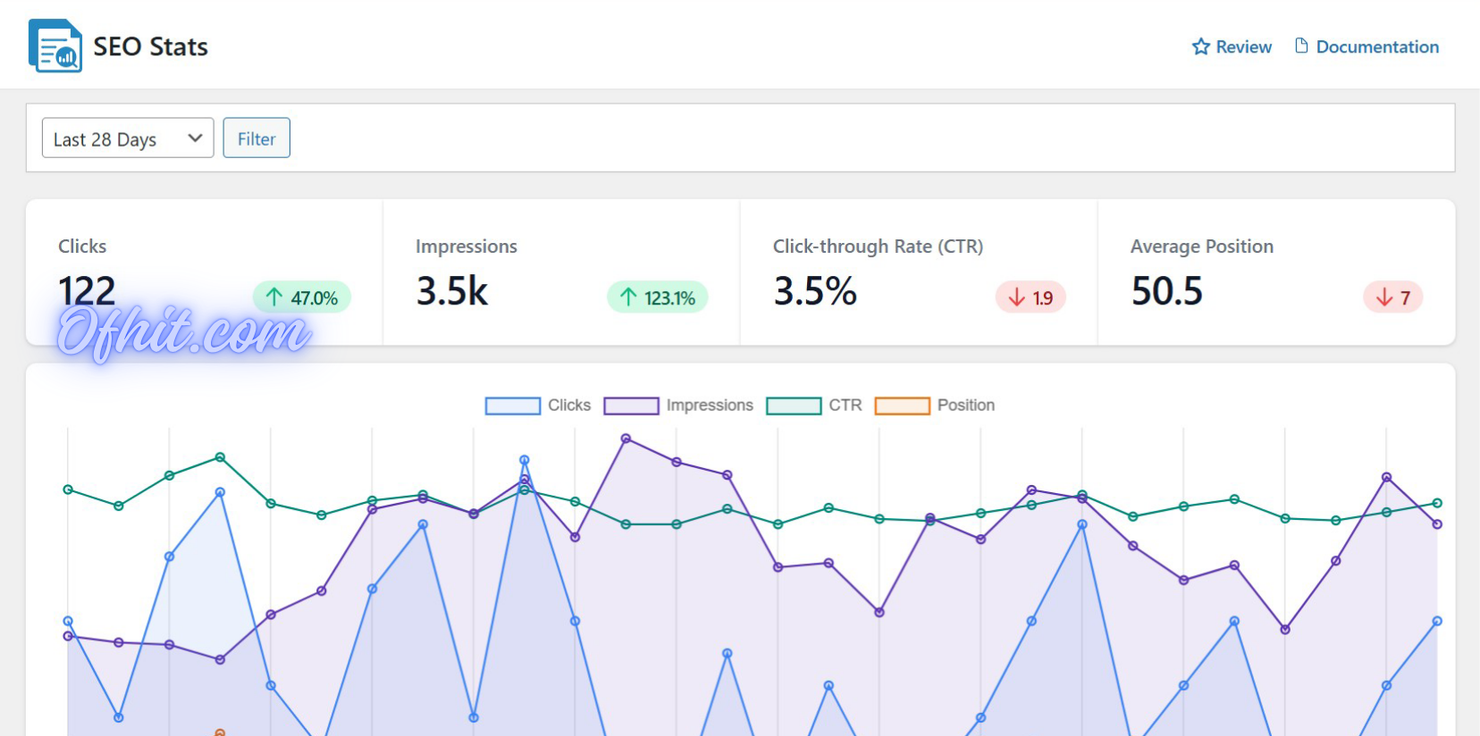Click the document icon beside Documentation

pos(1301,46)
